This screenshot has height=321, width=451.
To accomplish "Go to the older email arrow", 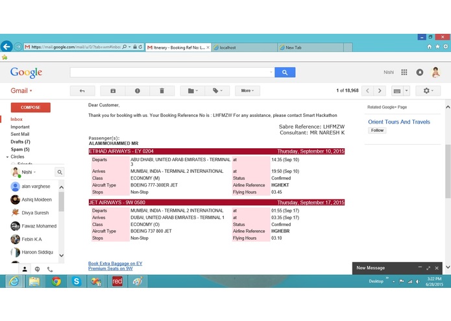I will click(380, 91).
